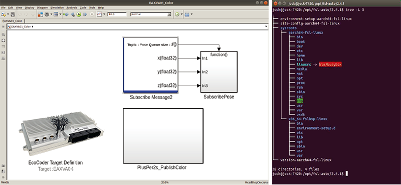Click the Image palette icon
The height and width of the screenshot is (185, 401).
pyautogui.click(x=3, y=58)
